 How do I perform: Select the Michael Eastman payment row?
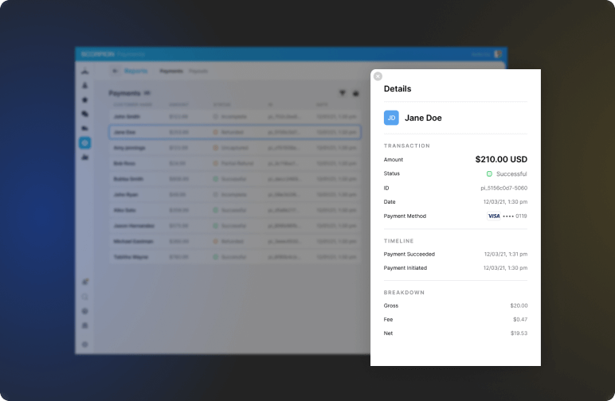click(235, 241)
